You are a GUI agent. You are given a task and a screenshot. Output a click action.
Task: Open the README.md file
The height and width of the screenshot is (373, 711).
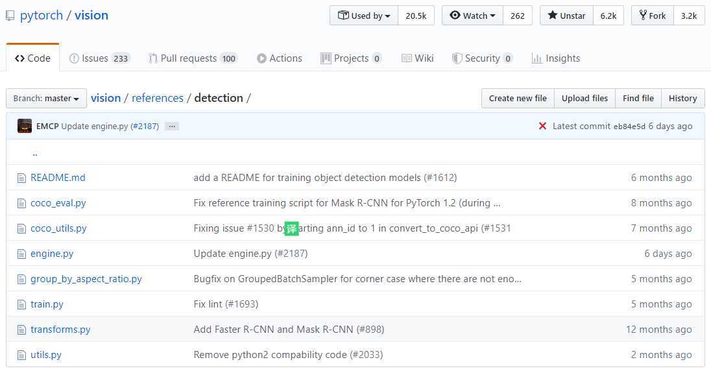[58, 178]
